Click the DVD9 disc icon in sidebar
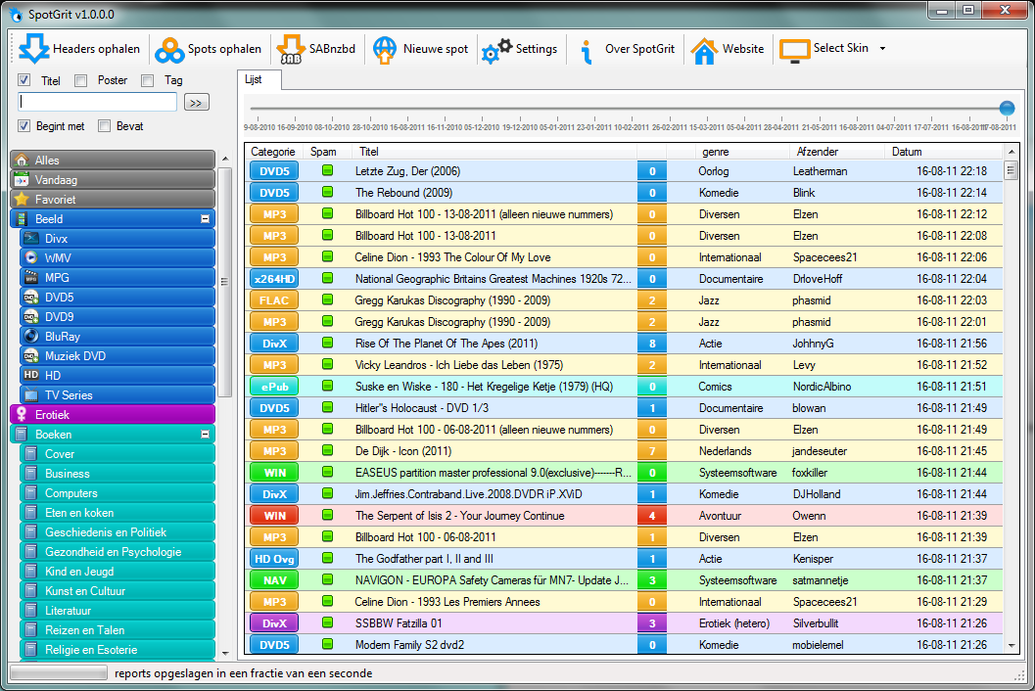The width and height of the screenshot is (1035, 691). coord(31,317)
